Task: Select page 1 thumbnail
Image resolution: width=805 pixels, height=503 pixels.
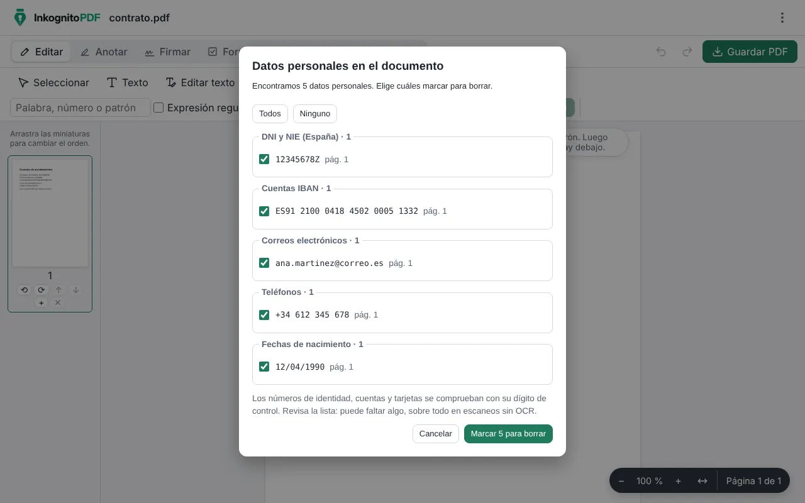Action: click(50, 213)
